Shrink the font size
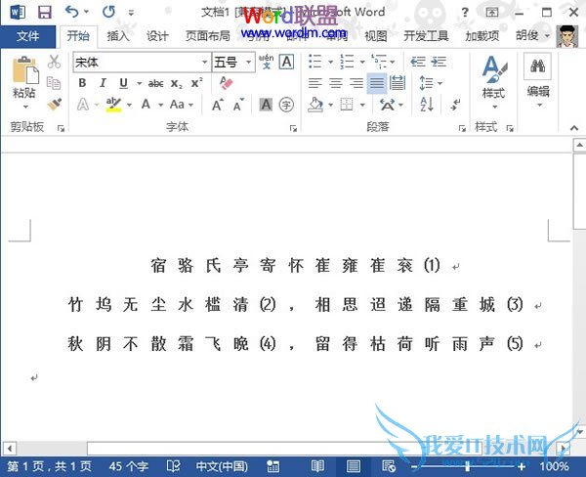Screen dimensions: 586x477 pyautogui.click(x=238, y=105)
